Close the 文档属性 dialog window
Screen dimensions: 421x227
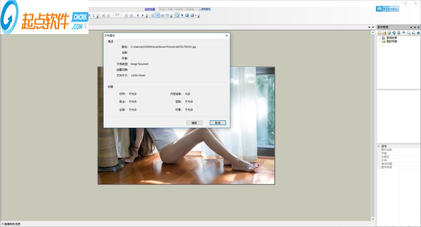tap(226, 36)
